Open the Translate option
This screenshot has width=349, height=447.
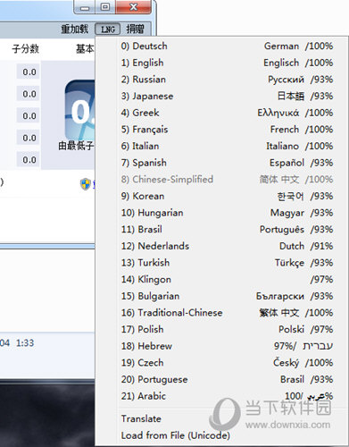click(x=221, y=419)
